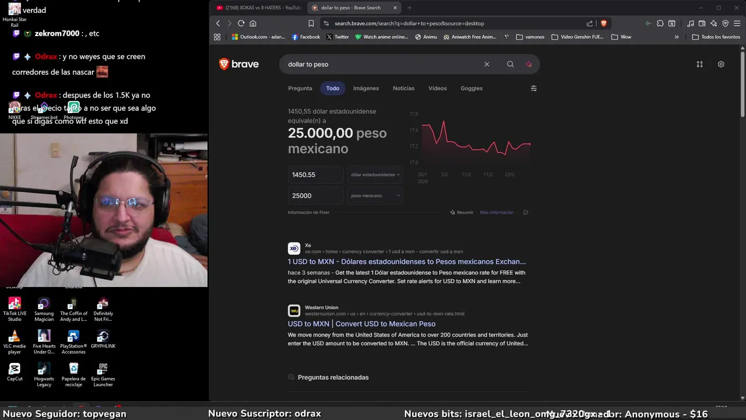
Task: Click the browser address bar URL
Action: pos(409,23)
